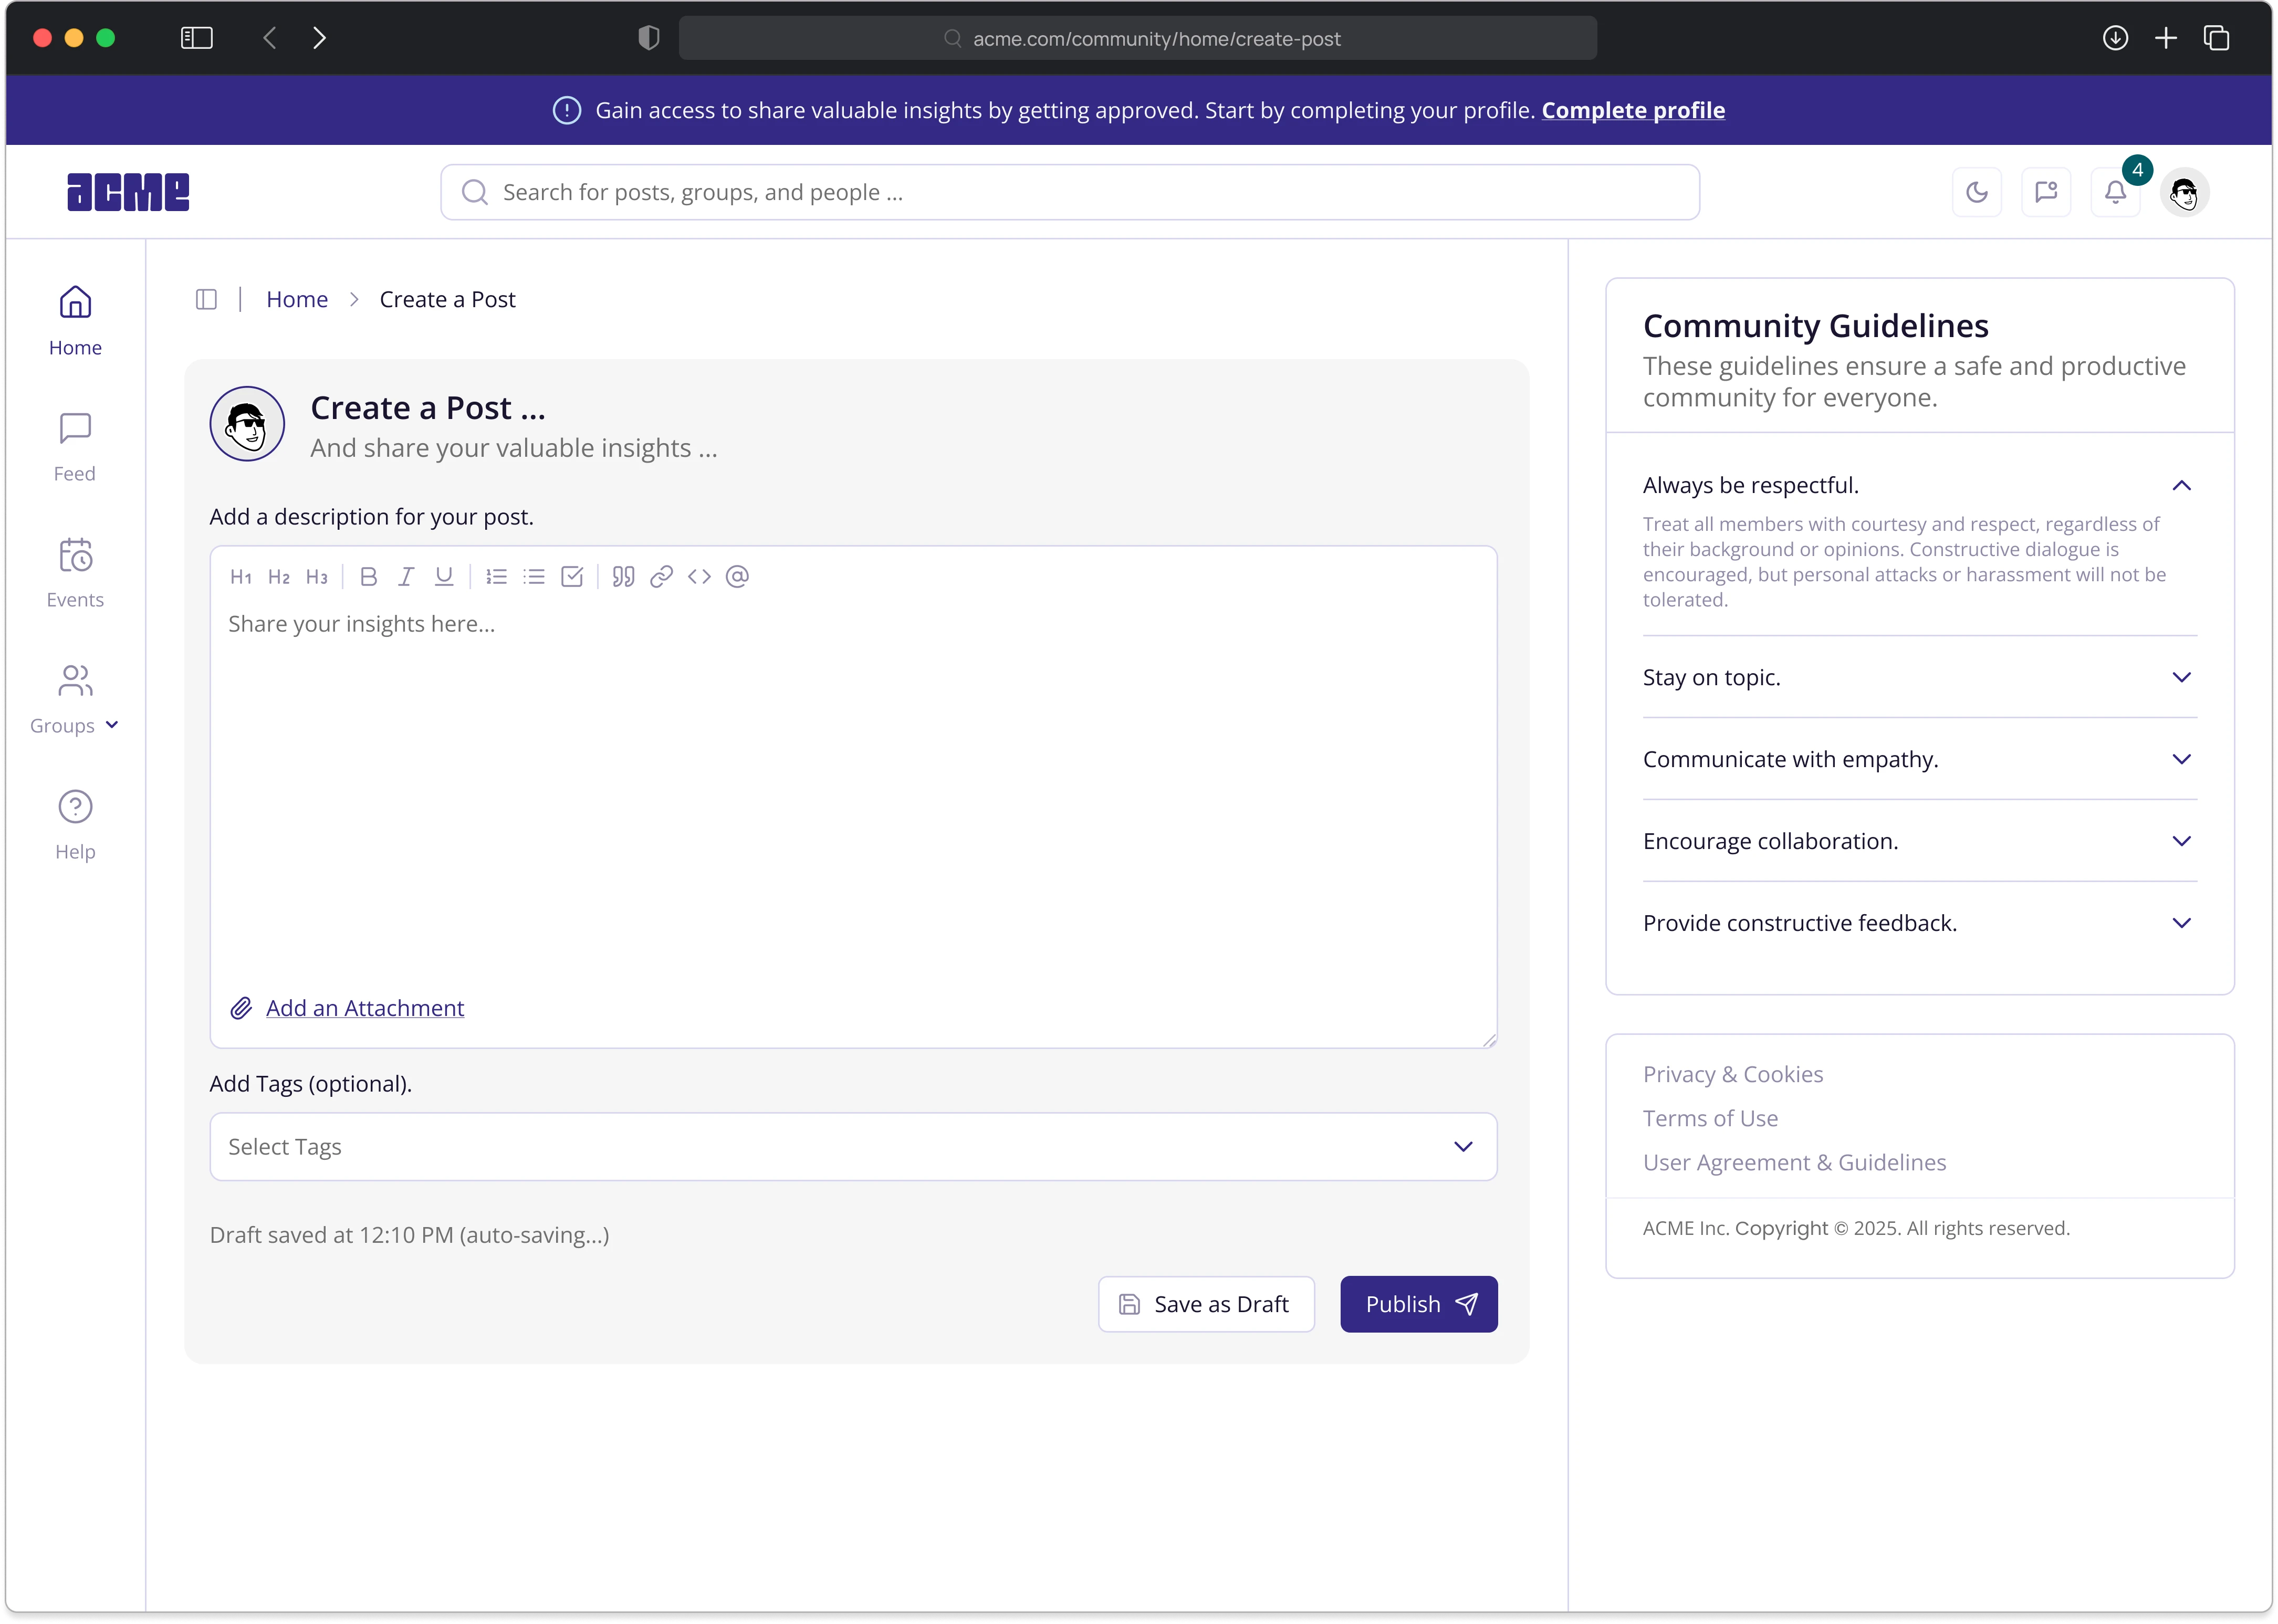Insert a hyperlink into the post
This screenshot has height=1624, width=2278.
[x=662, y=576]
